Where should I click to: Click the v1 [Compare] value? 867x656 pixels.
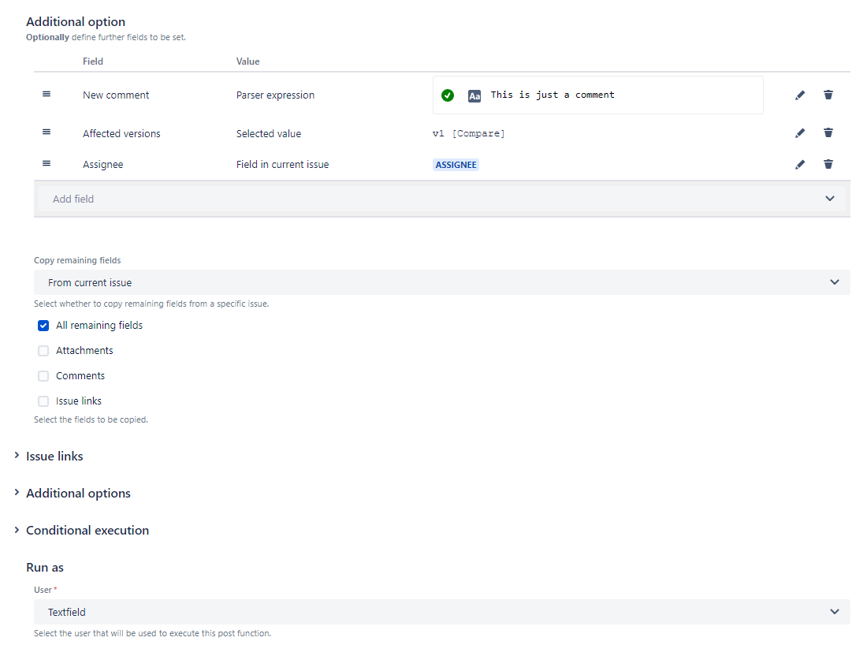click(x=468, y=133)
